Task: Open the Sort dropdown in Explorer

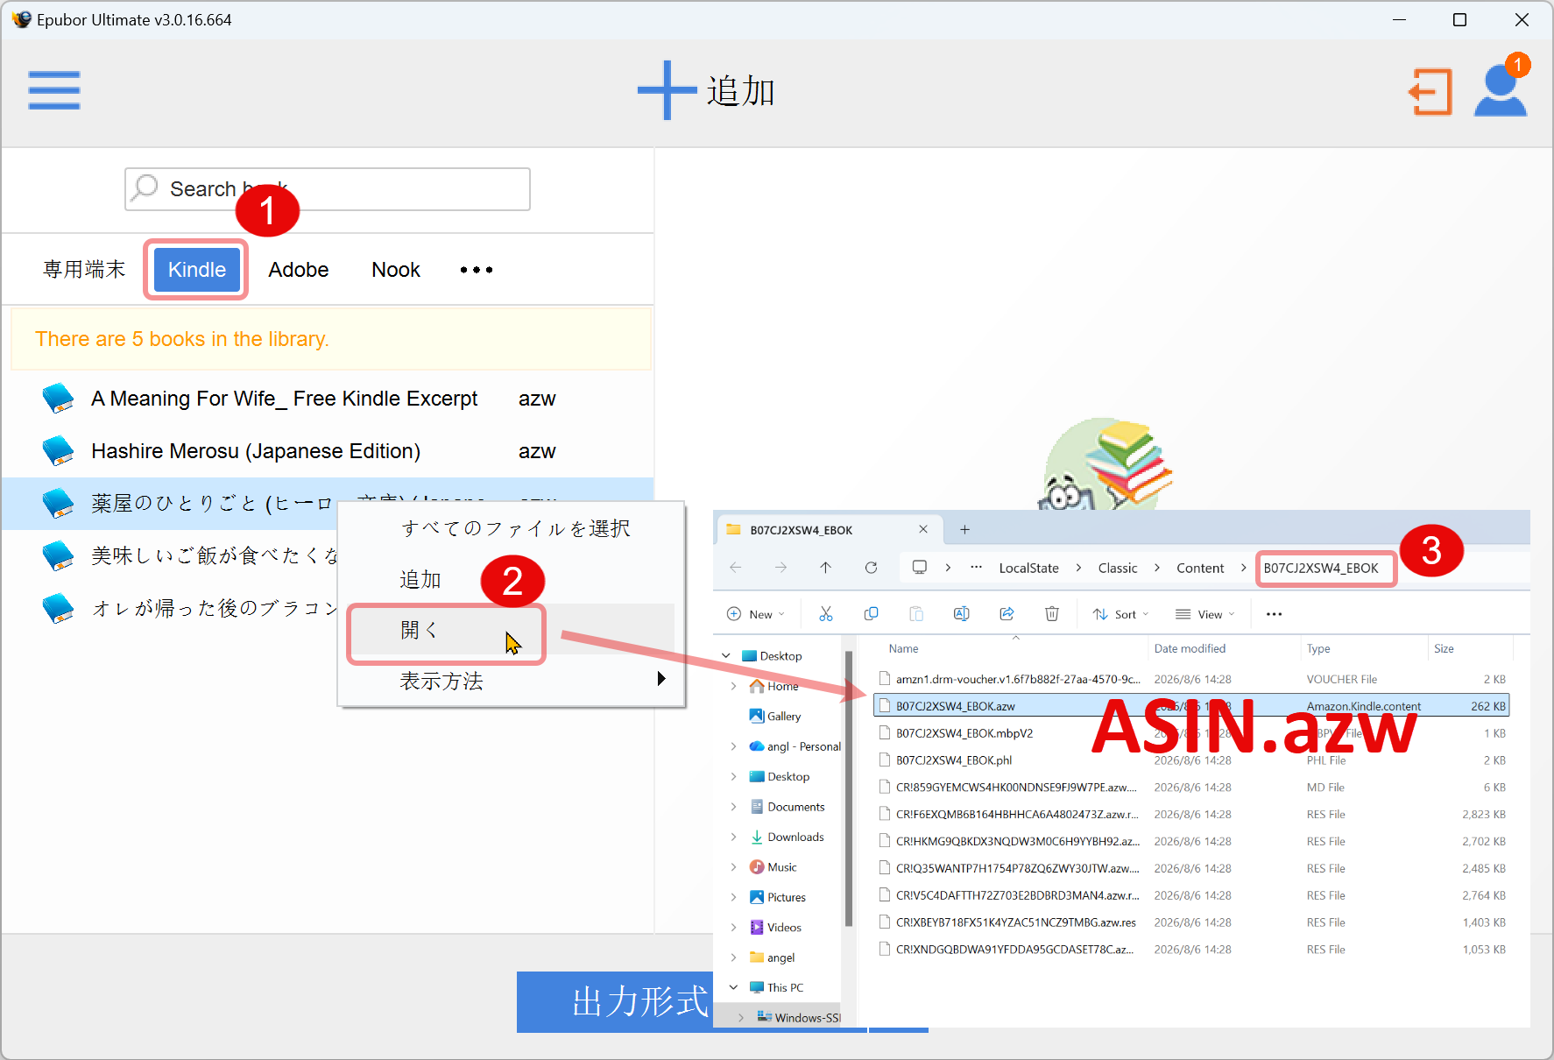Action: coord(1120,614)
